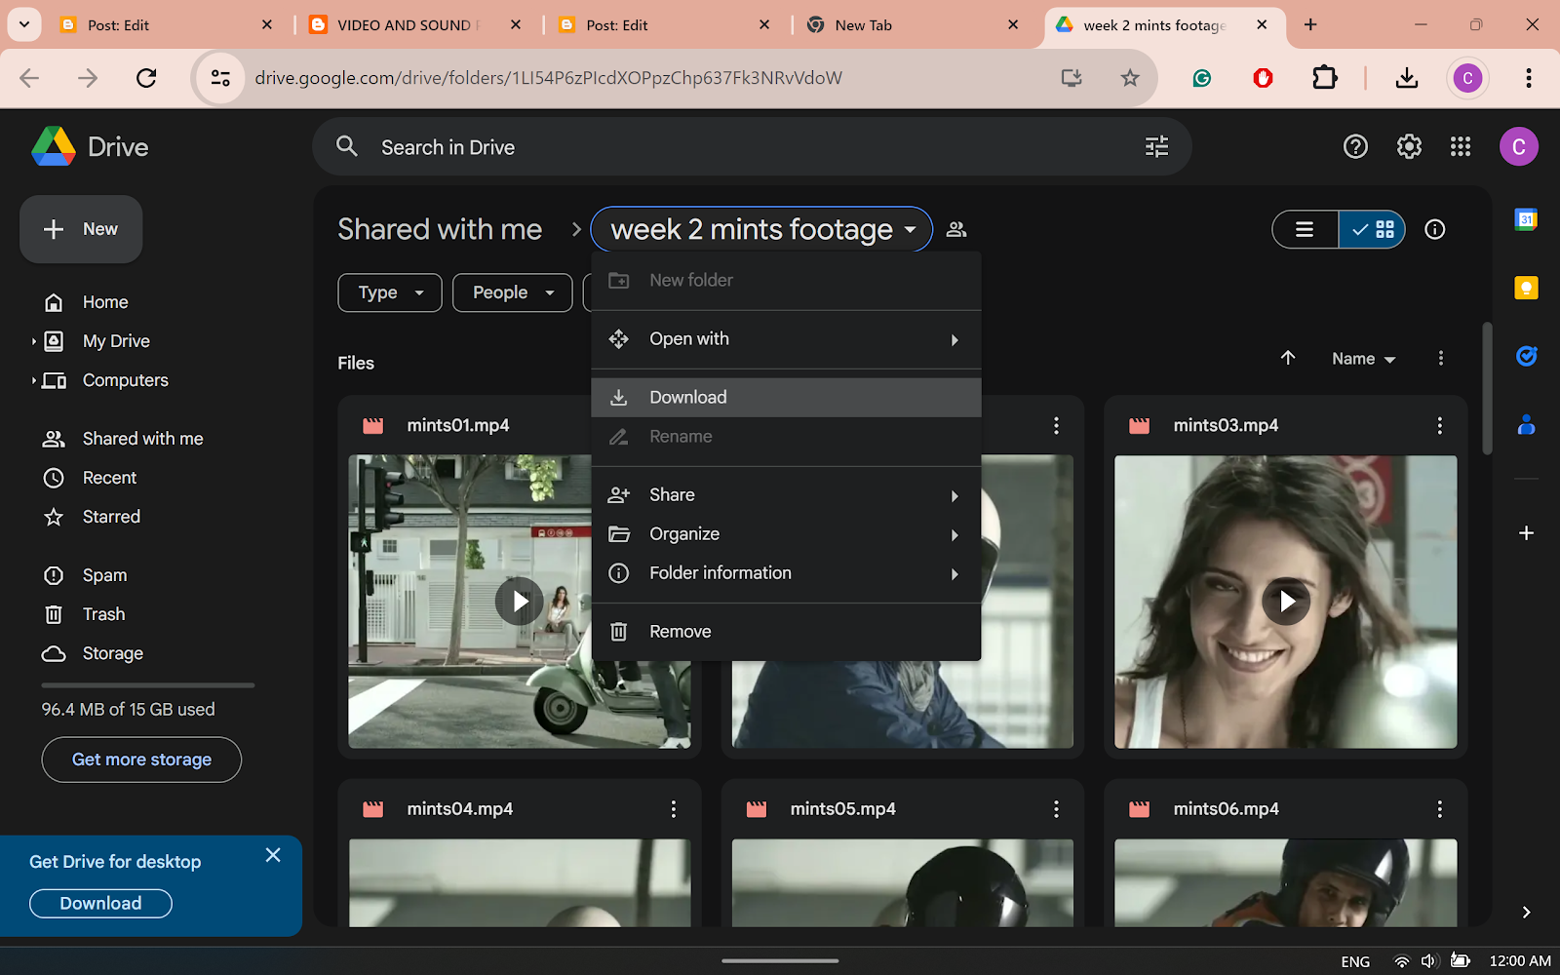This screenshot has height=975, width=1560.
Task: Click the files area vertical scrollbar
Action: pos(1487,388)
